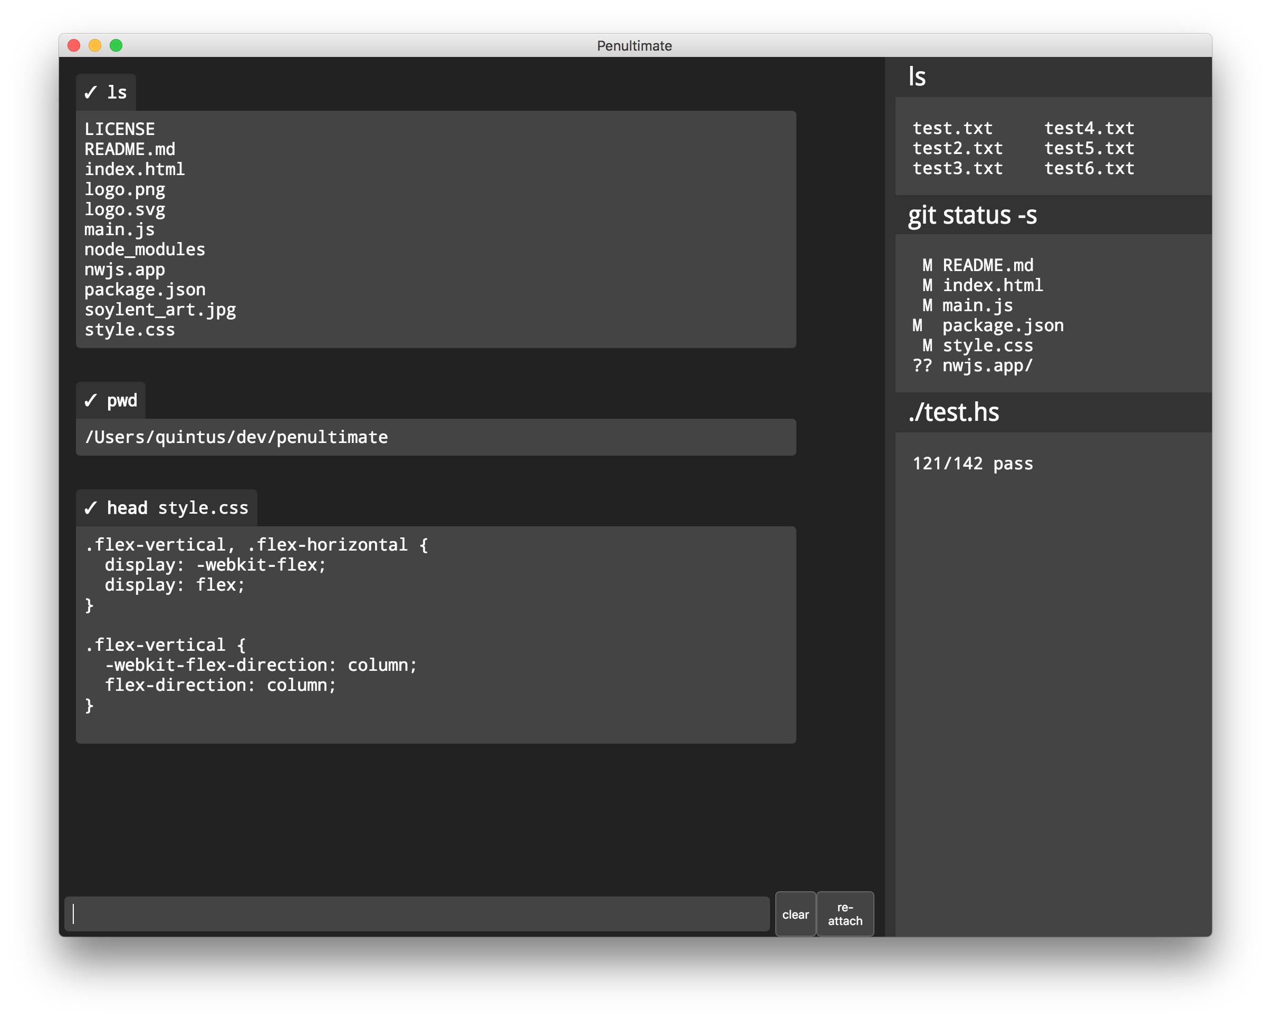Select the ls command header tab

(117, 92)
